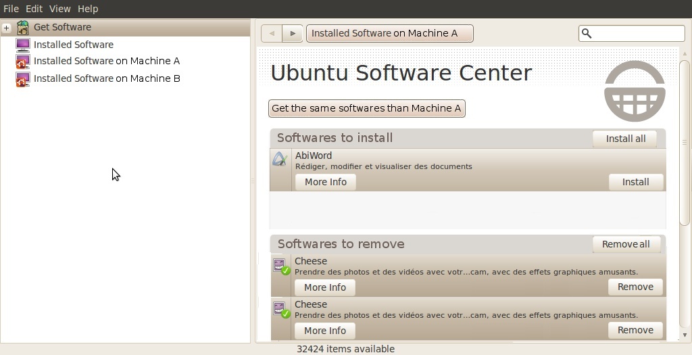
Task: Click the second Cheese application icon
Action: click(x=280, y=309)
